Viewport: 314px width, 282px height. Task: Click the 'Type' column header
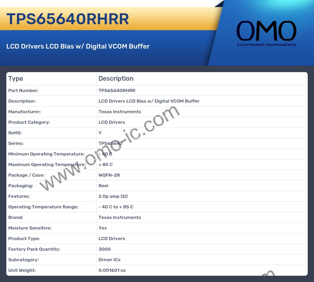click(x=16, y=79)
